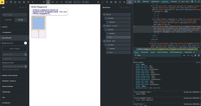201x106 pixels.
Task: Click the search icon in the Div panel
Action: click(26, 8)
